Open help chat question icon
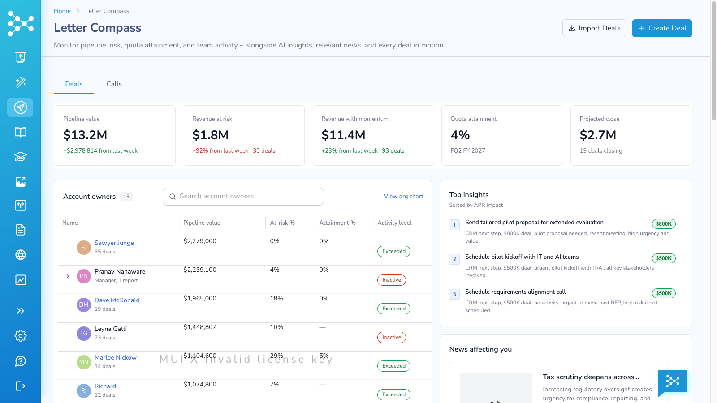 coord(20,361)
